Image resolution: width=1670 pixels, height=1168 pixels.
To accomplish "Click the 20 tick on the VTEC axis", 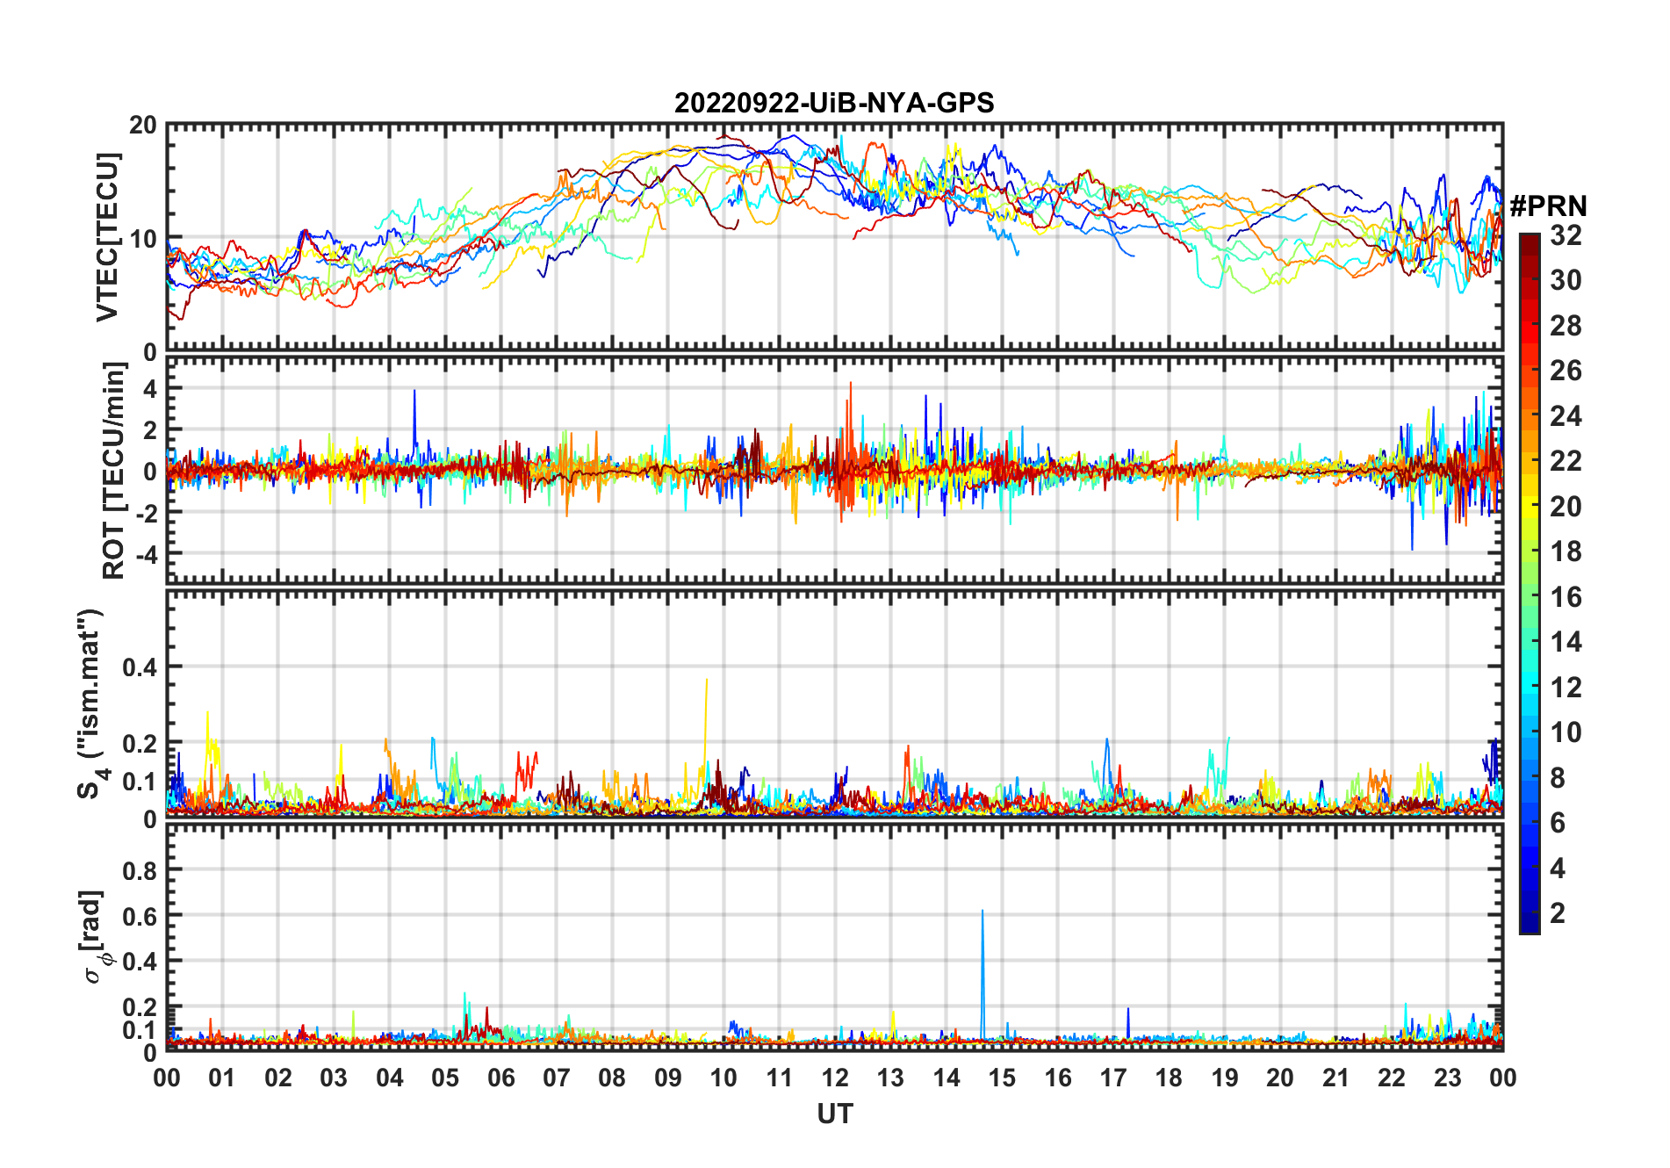I will 143,125.
